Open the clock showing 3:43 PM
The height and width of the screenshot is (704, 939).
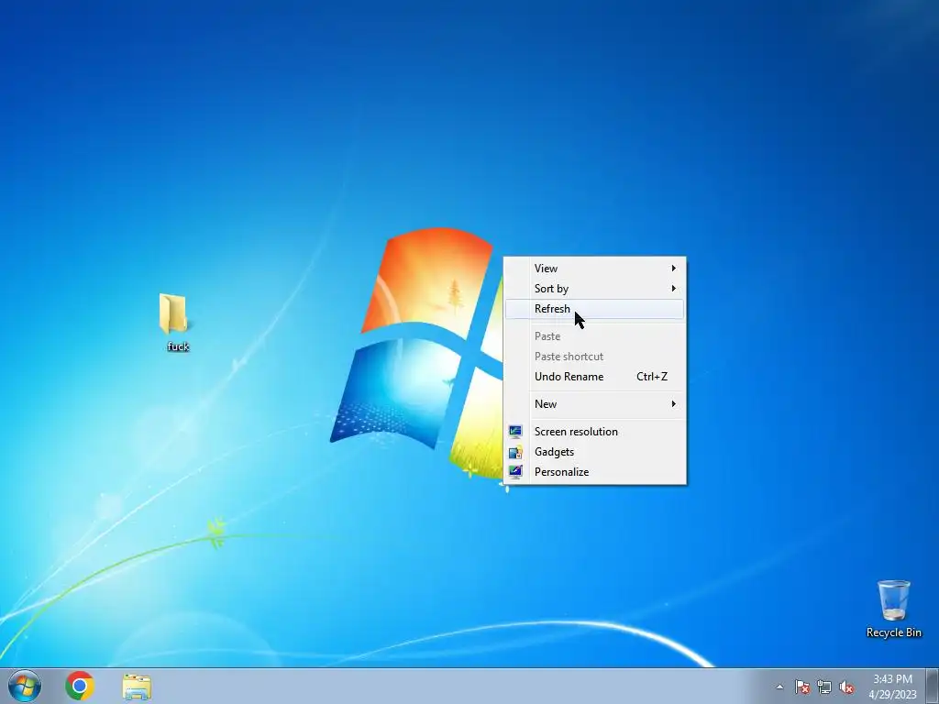point(892,679)
